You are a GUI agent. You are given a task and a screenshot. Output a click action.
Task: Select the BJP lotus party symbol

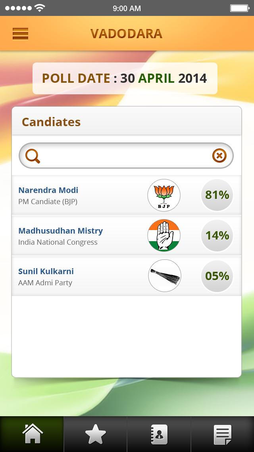[x=164, y=195]
